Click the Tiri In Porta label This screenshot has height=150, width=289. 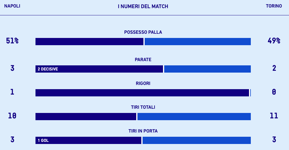click(x=143, y=131)
